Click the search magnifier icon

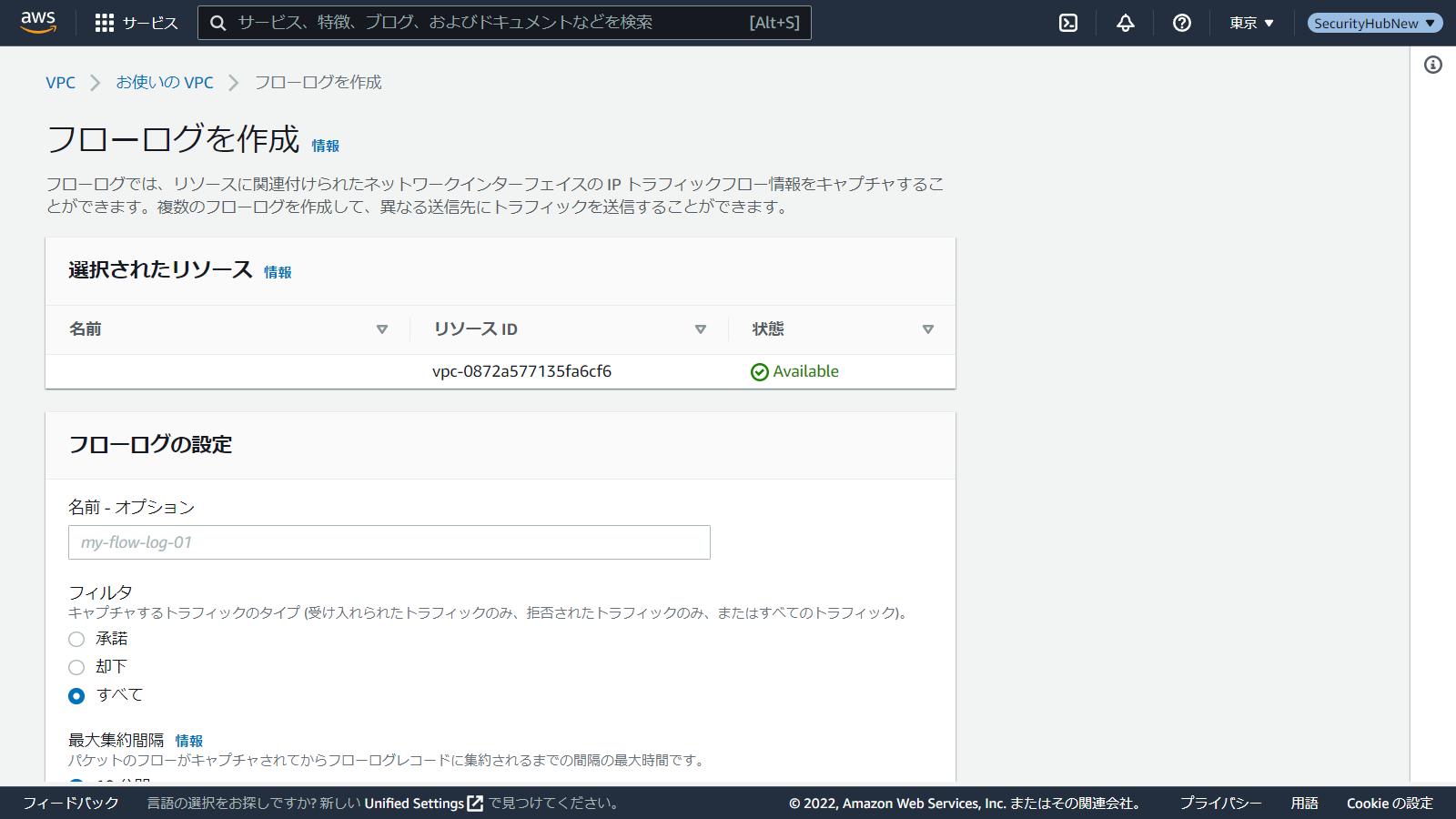(218, 23)
